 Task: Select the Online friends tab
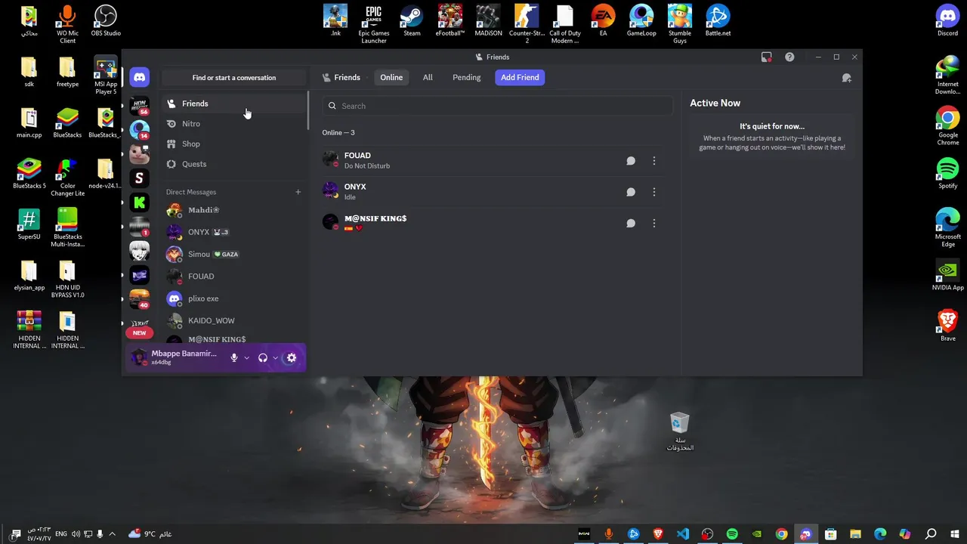(x=391, y=77)
